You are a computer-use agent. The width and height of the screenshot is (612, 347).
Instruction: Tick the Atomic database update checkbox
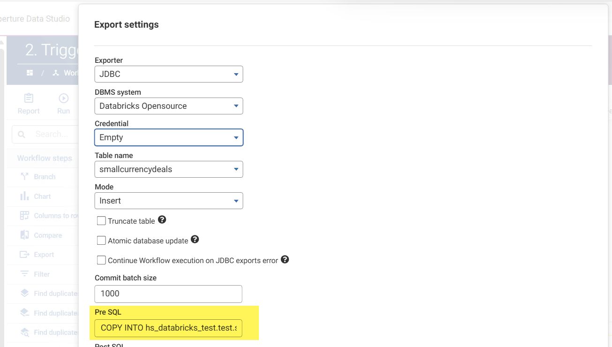[101, 241]
